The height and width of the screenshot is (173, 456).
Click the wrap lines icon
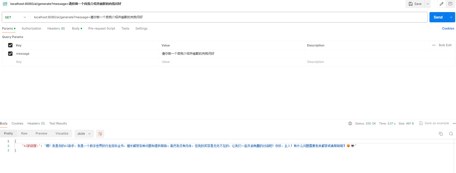click(x=100, y=134)
